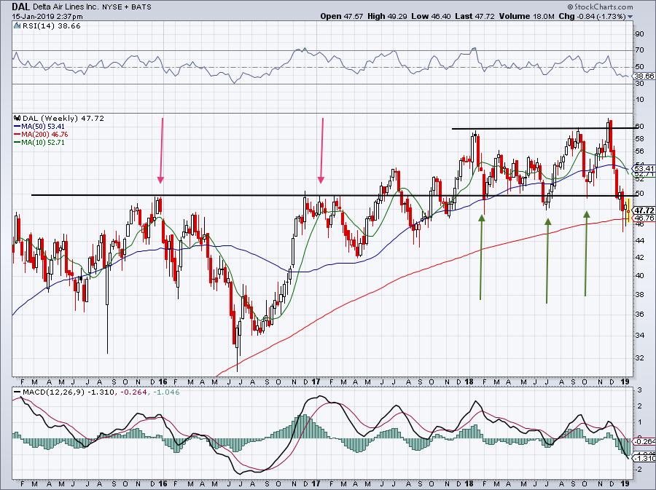Click the blue down triangle after Chg value
The width and height of the screenshot is (656, 490).
point(630,17)
